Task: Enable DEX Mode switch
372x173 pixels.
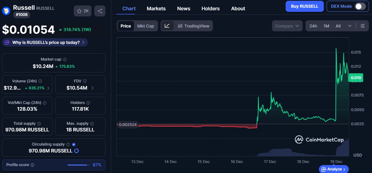Action: pyautogui.click(x=359, y=6)
